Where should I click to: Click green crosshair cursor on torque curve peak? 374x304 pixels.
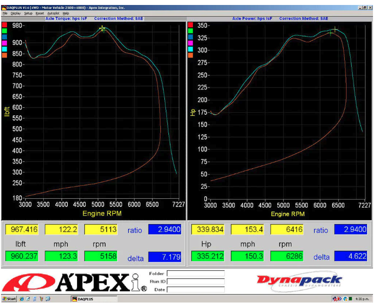[103, 30]
